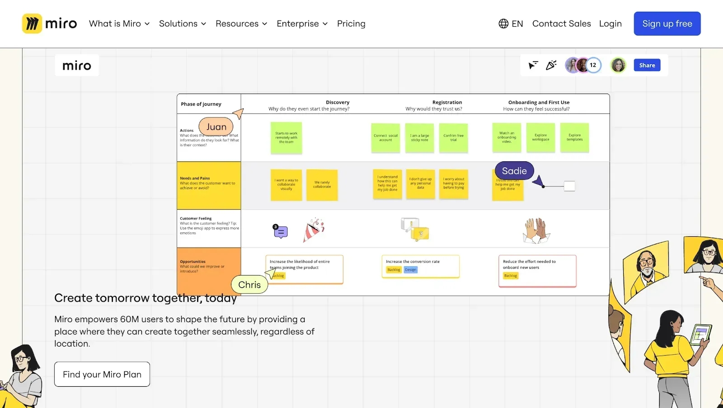The width and height of the screenshot is (723, 408).
Task: Select the 'Watch an onboarding video' sticky
Action: (x=507, y=137)
